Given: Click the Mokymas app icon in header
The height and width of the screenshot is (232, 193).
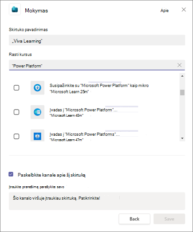Looking at the screenshot, I should pyautogui.click(x=15, y=9).
